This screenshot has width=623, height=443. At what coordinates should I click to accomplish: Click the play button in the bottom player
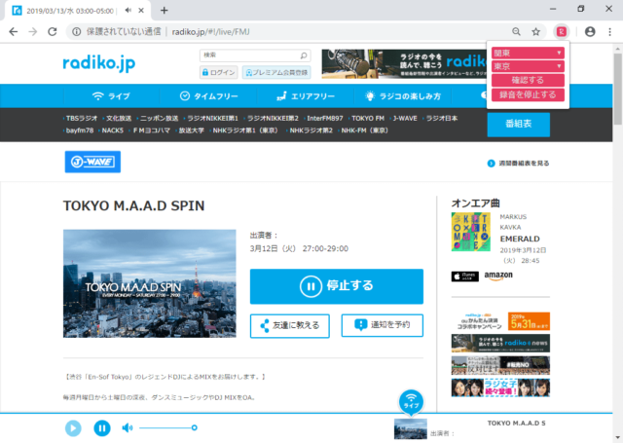point(73,427)
